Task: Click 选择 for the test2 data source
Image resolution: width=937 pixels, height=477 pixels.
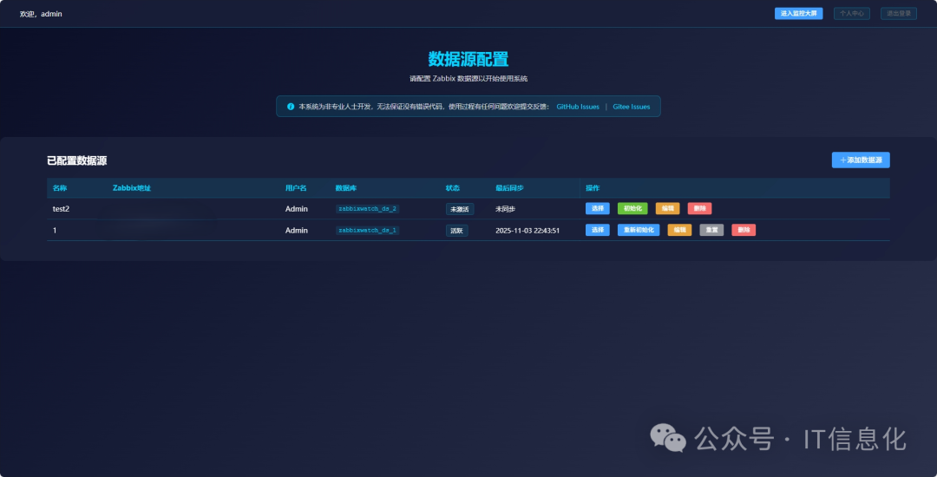Action: point(598,208)
